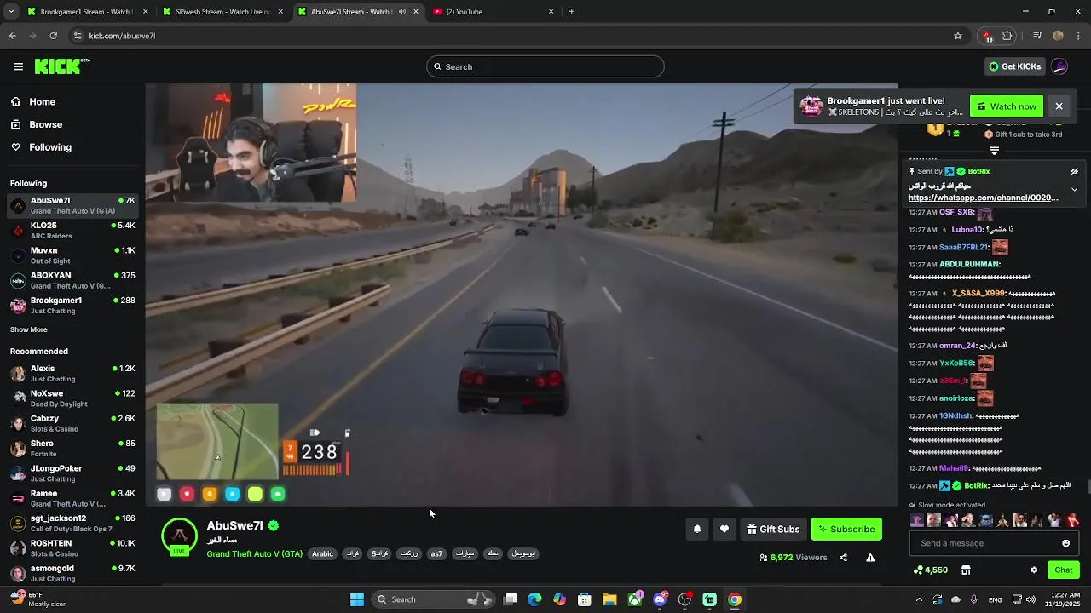The height and width of the screenshot is (613, 1091).
Task: Focus the Kick search box
Action: point(545,66)
